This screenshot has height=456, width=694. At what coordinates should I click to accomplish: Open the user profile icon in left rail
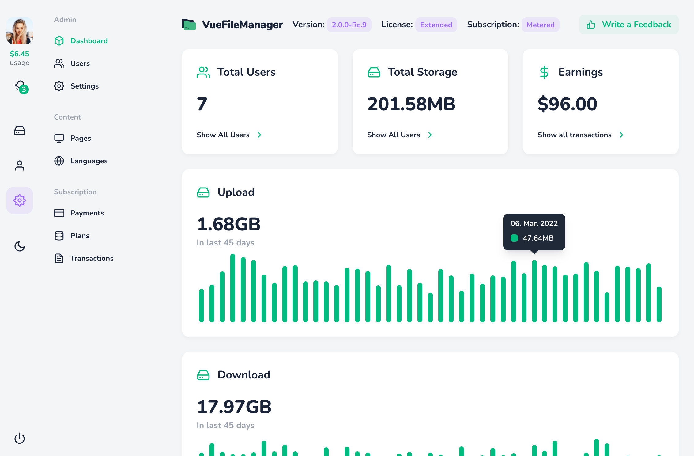20,165
